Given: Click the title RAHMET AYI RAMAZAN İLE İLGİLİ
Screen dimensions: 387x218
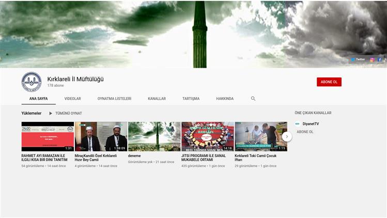Looking at the screenshot, I should [x=44, y=158].
